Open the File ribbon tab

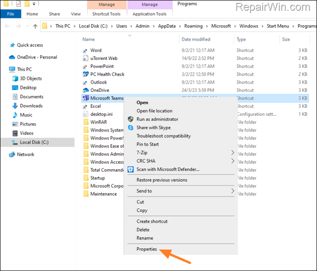11,14
